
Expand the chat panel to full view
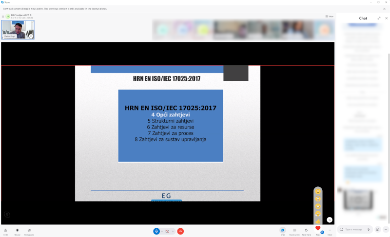[379, 18]
